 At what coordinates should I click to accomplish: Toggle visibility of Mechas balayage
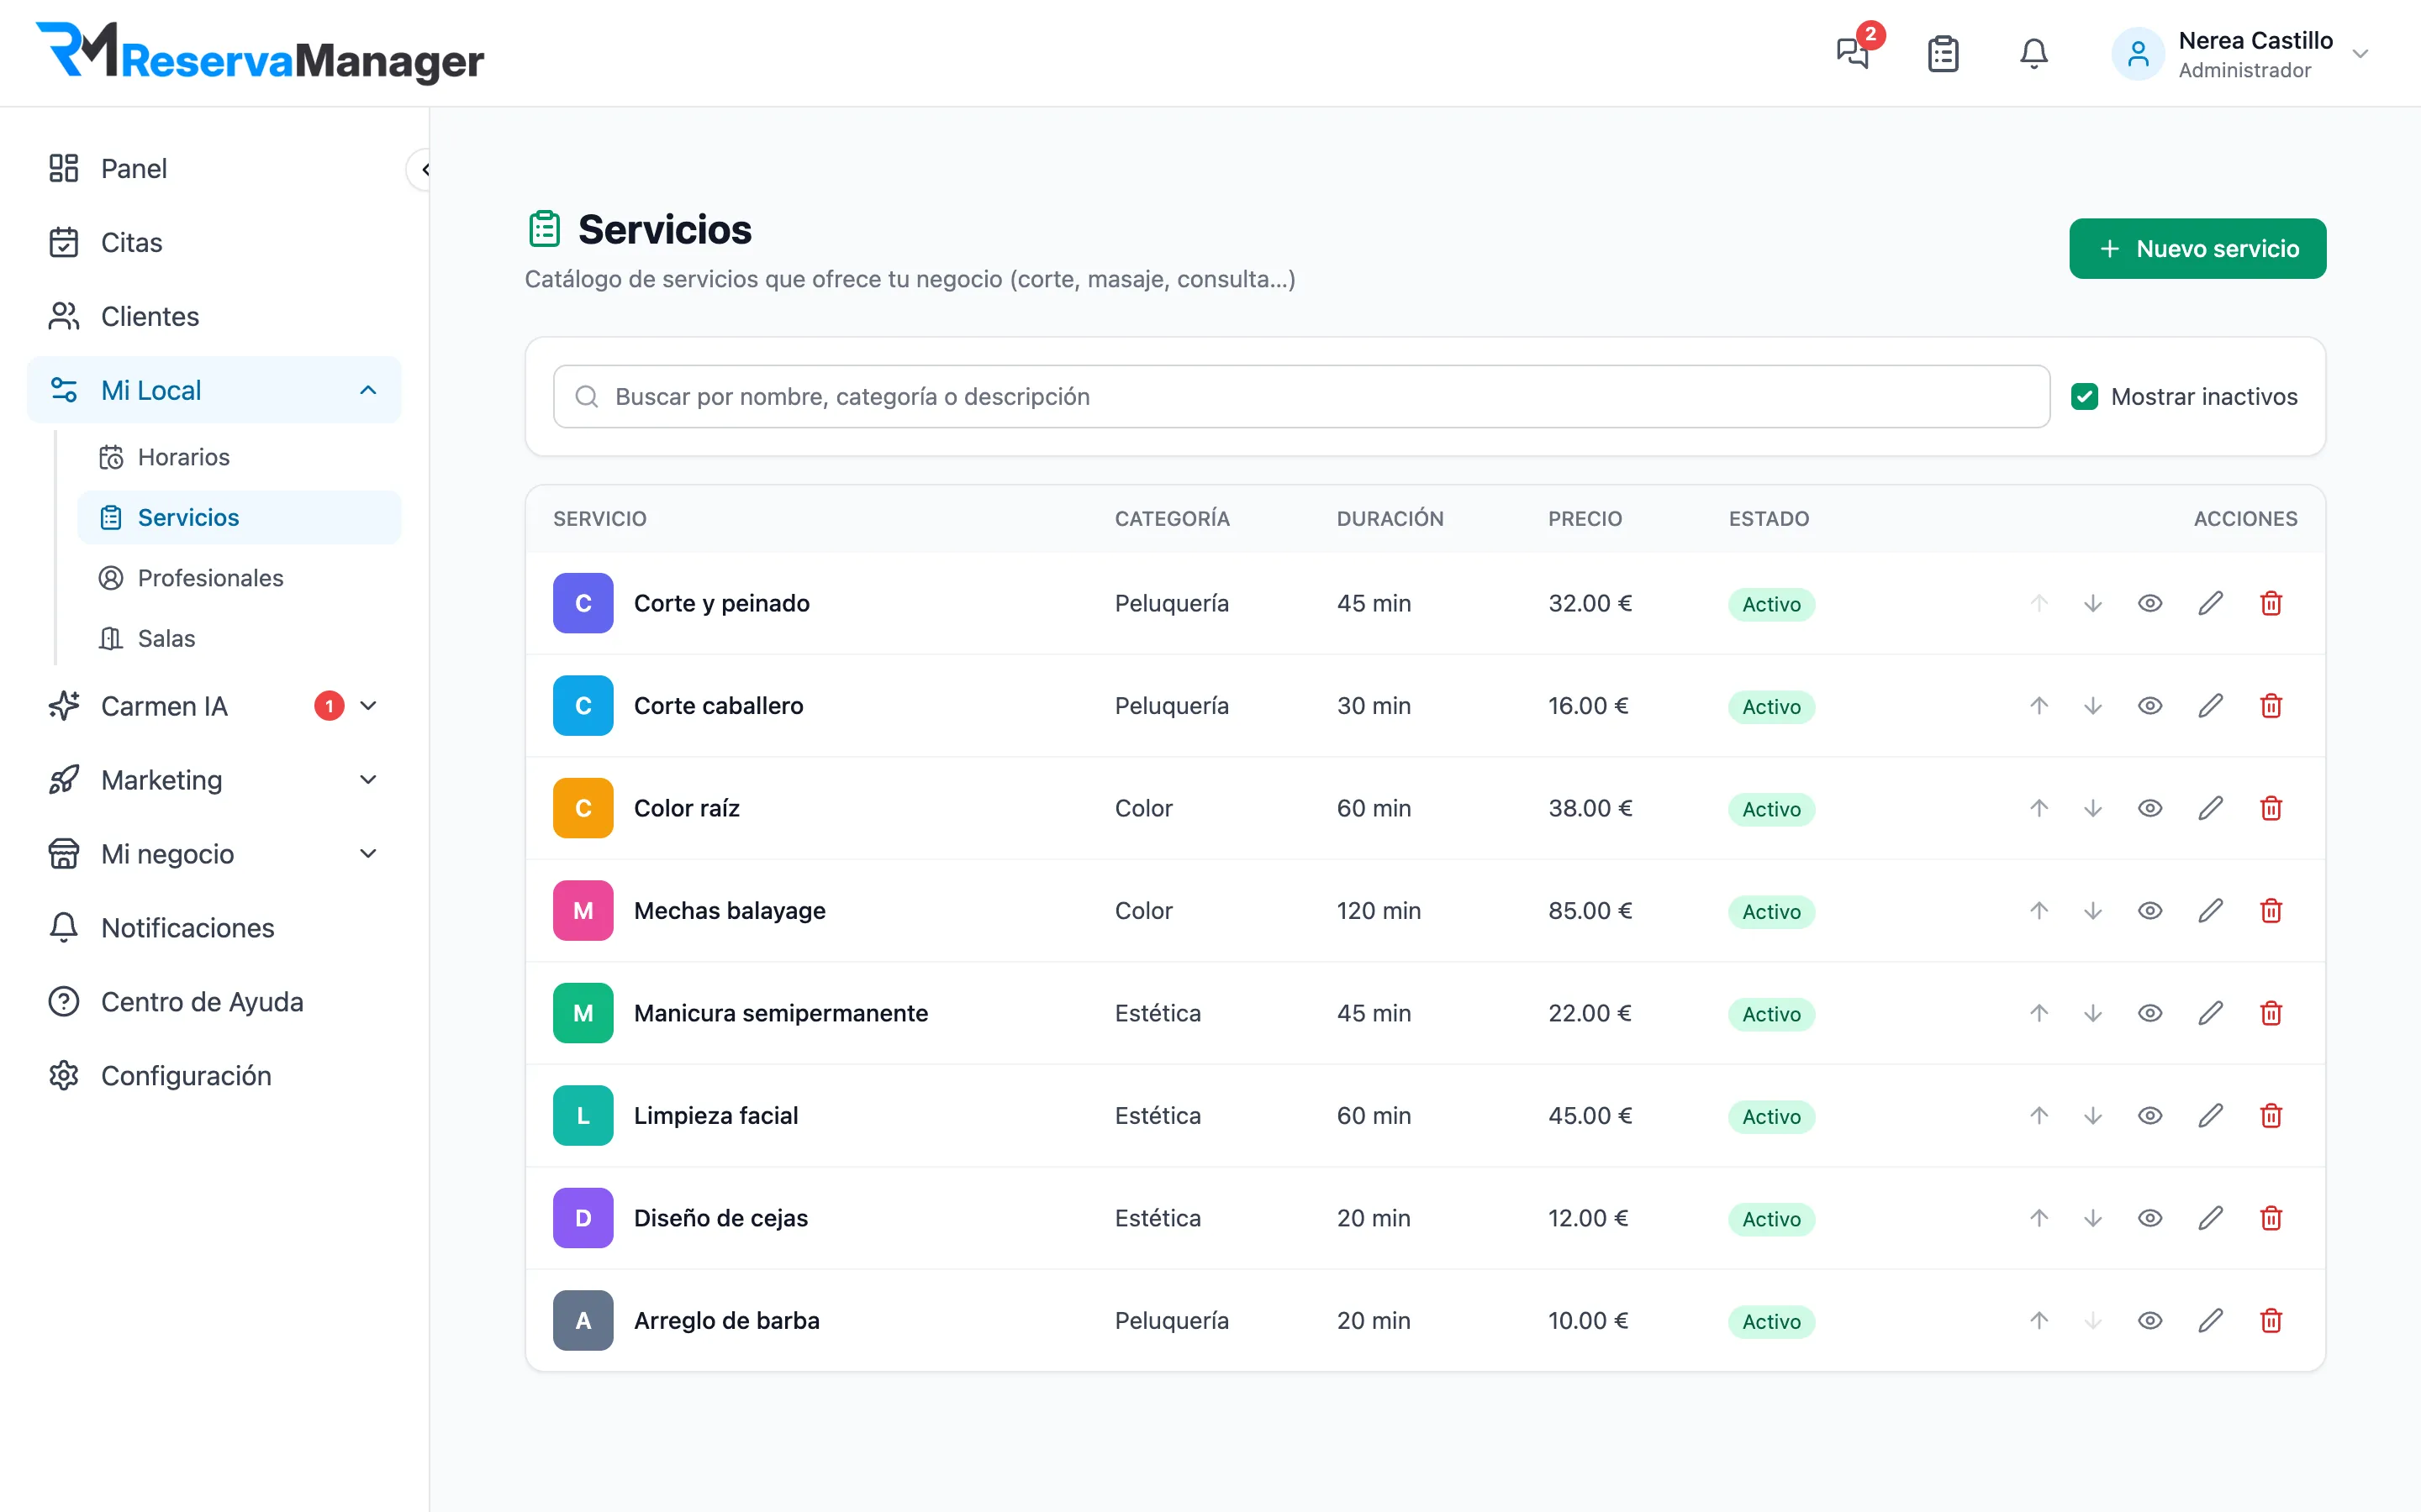coord(2149,911)
